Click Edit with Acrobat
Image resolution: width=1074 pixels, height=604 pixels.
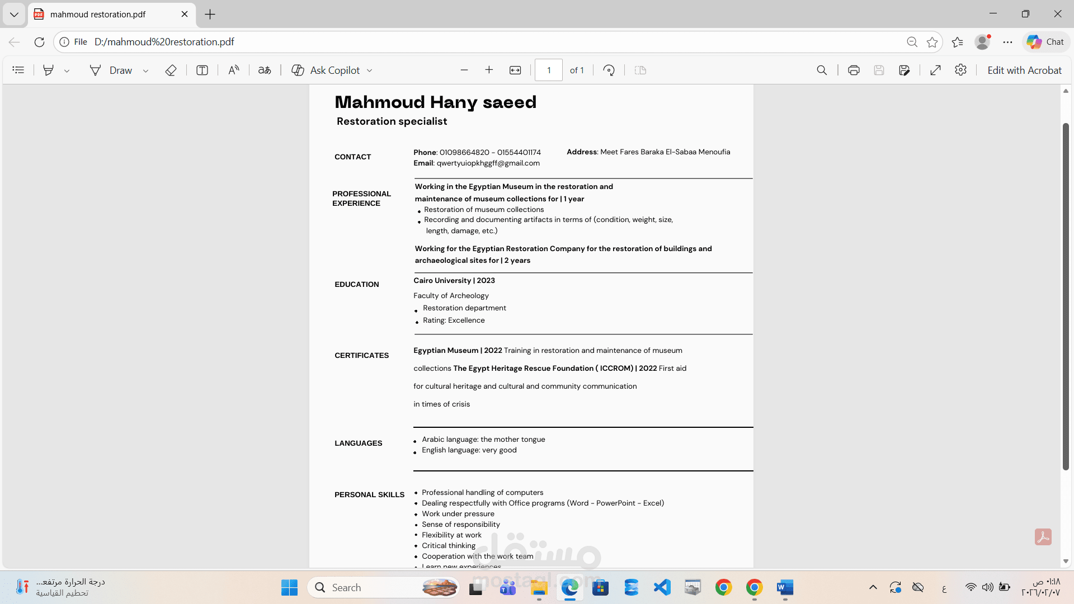click(1024, 70)
